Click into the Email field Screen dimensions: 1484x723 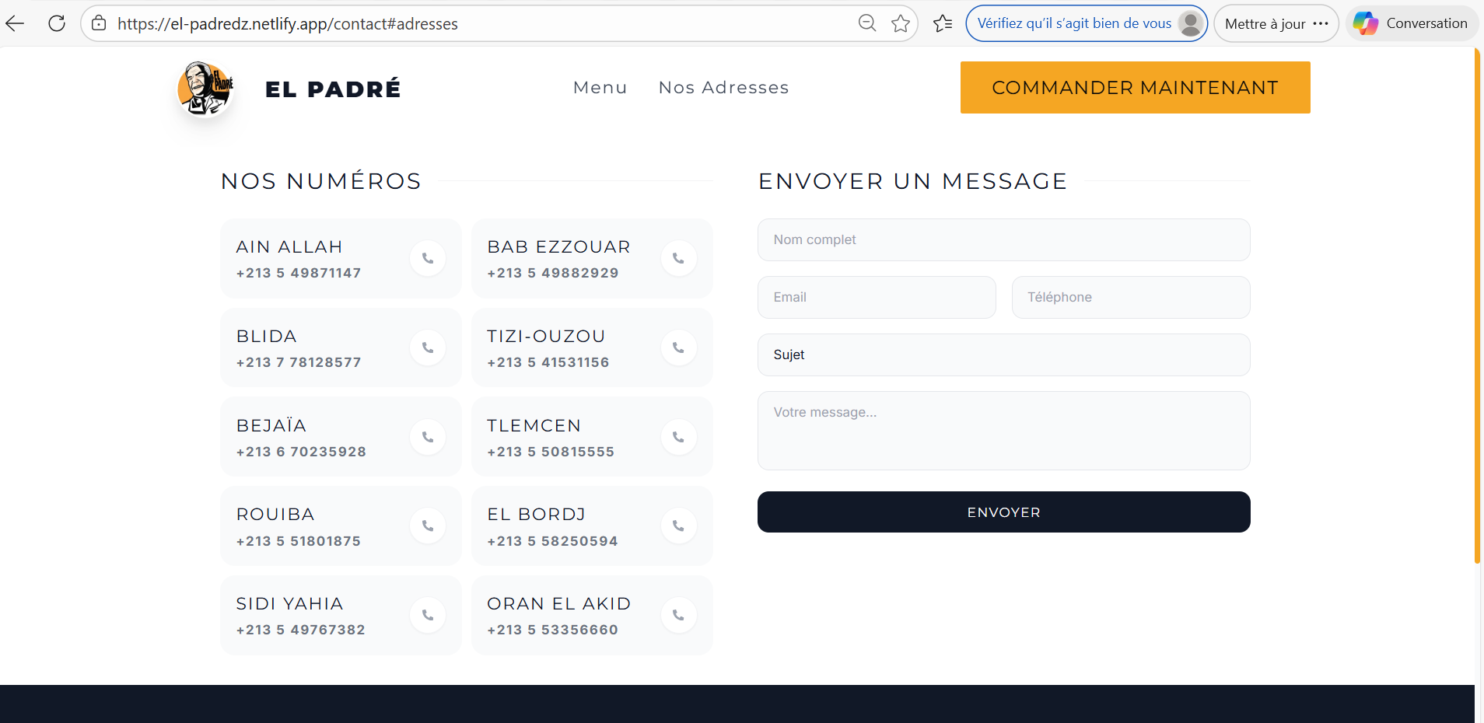(877, 298)
